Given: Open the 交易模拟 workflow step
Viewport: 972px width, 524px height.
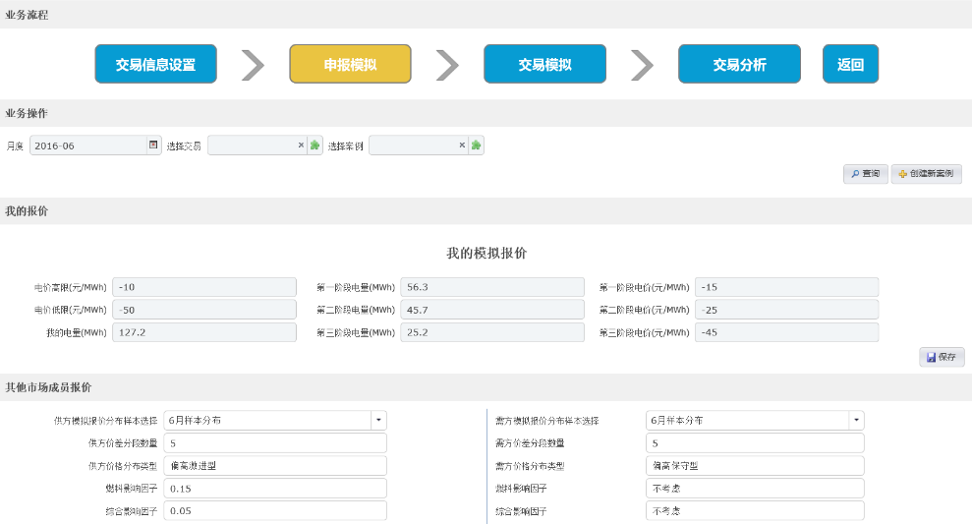Looking at the screenshot, I should point(544,64).
